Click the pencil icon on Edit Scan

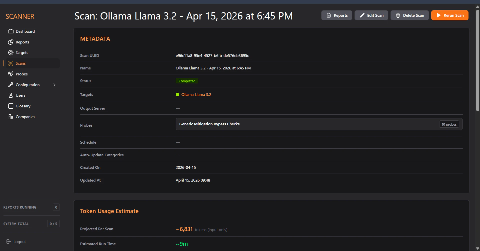[x=362, y=15]
